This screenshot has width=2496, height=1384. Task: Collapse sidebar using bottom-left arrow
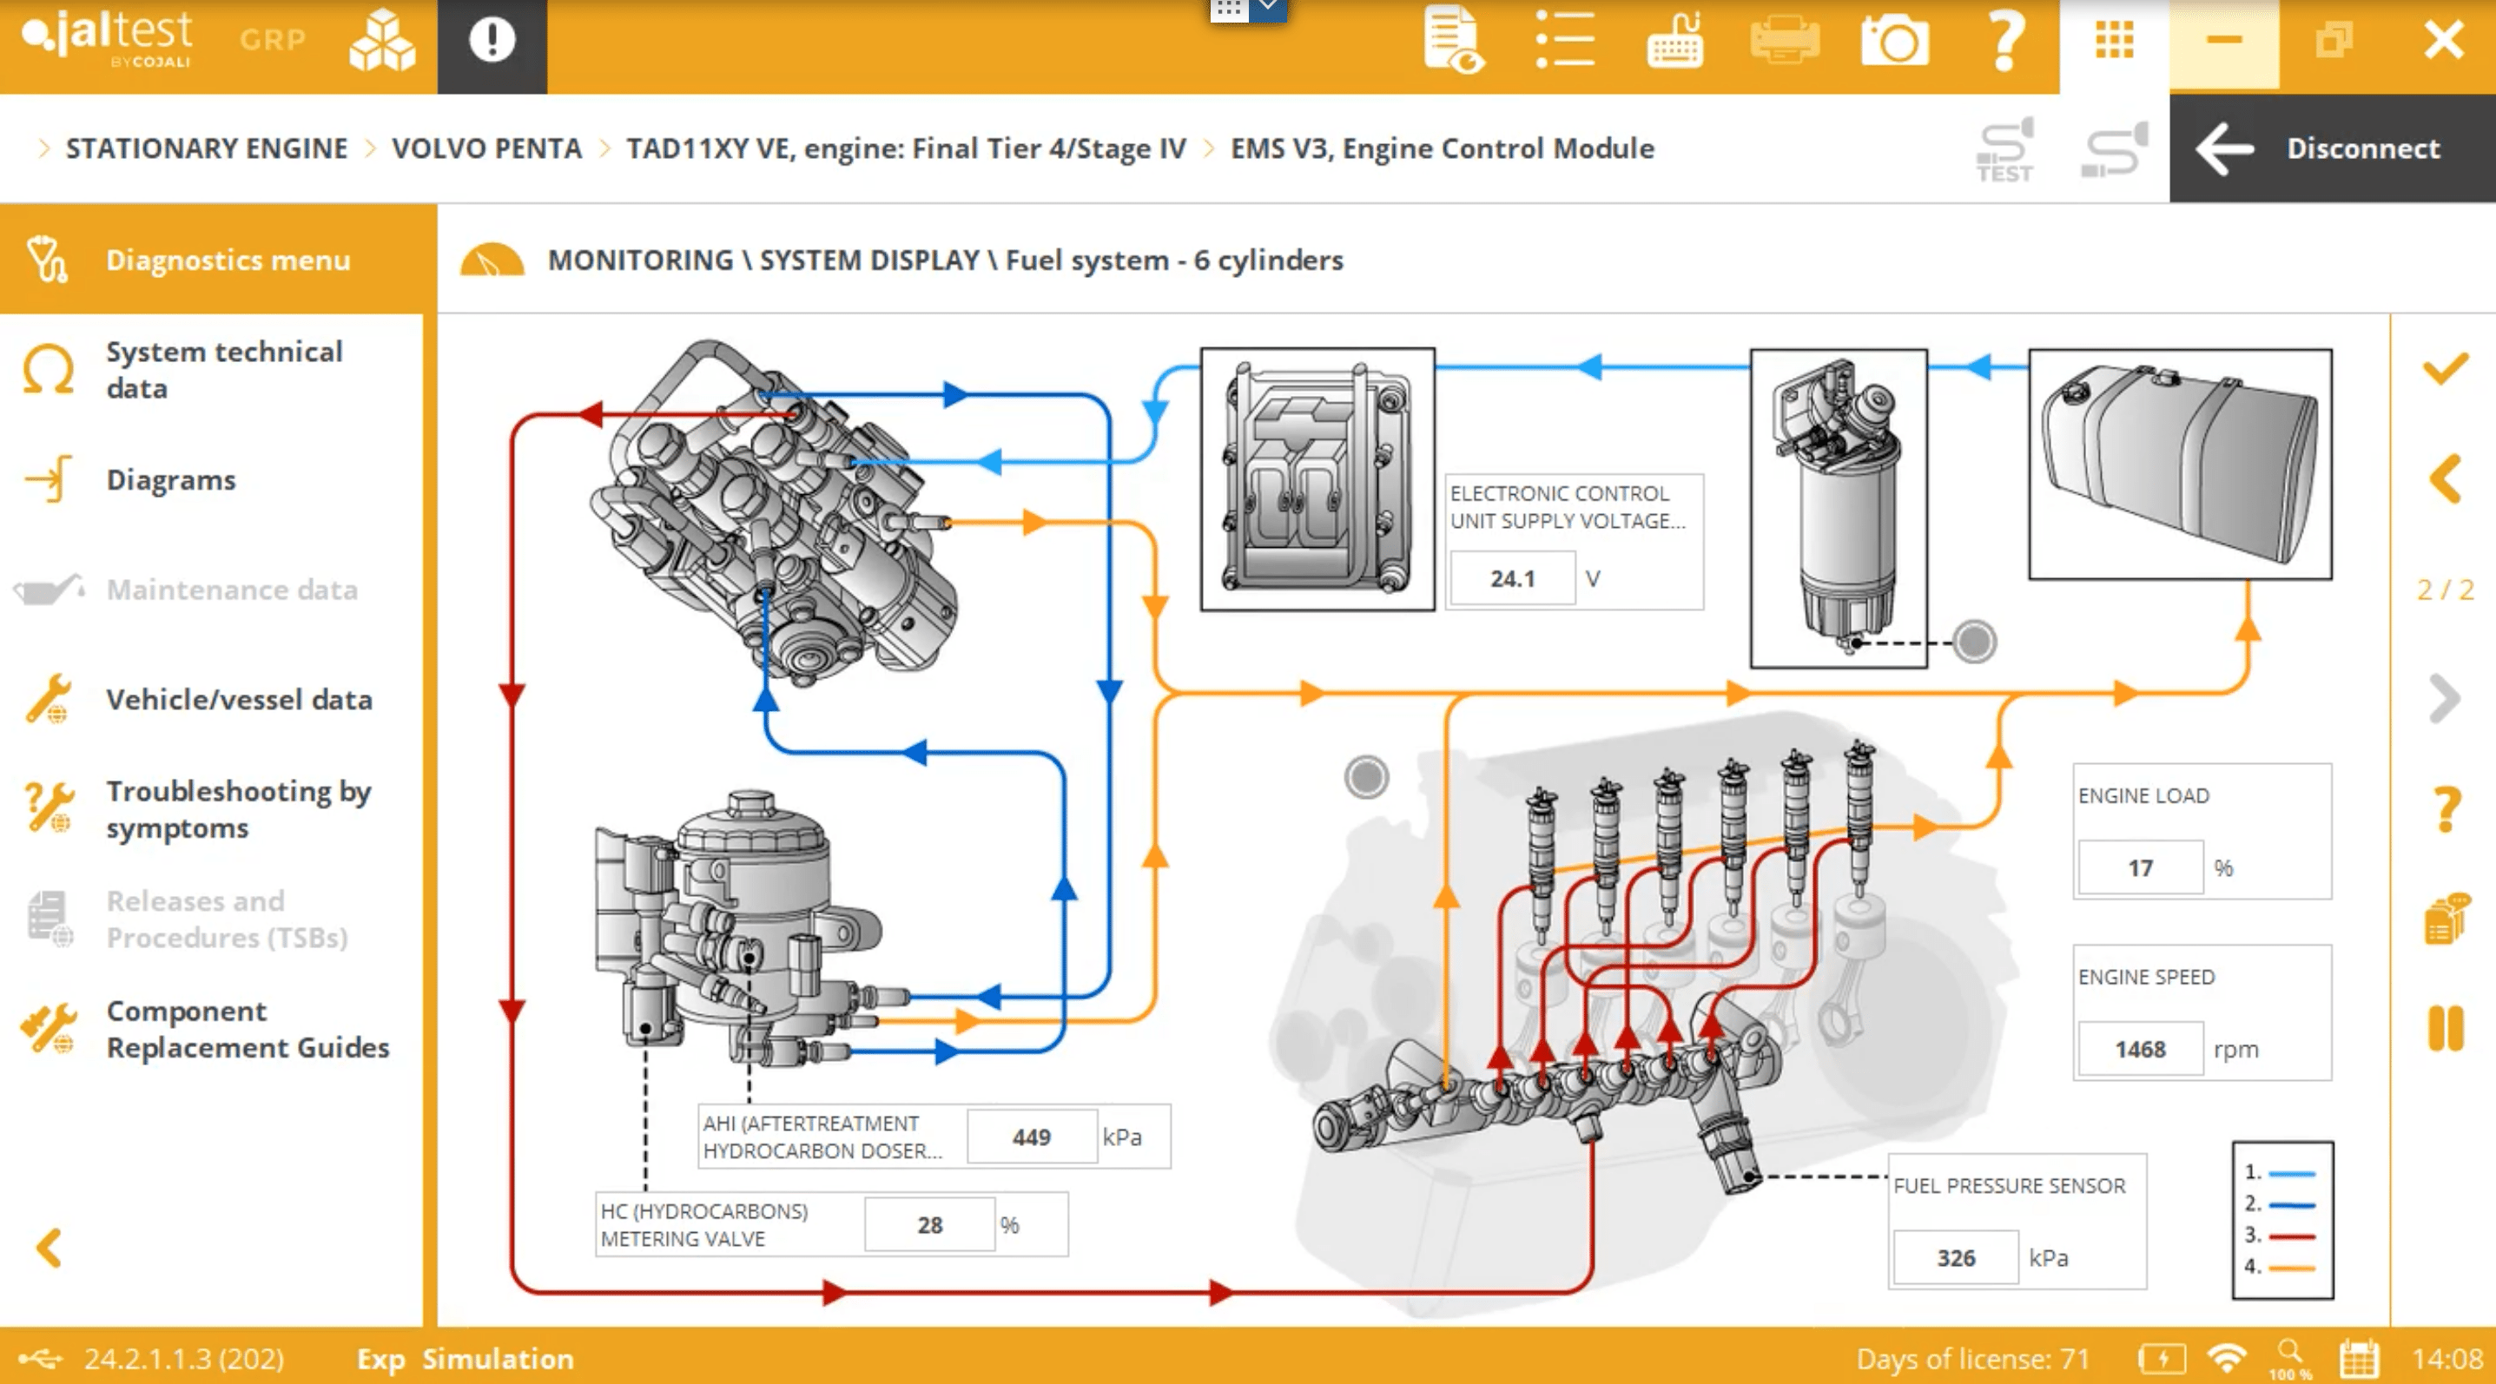pos(49,1248)
